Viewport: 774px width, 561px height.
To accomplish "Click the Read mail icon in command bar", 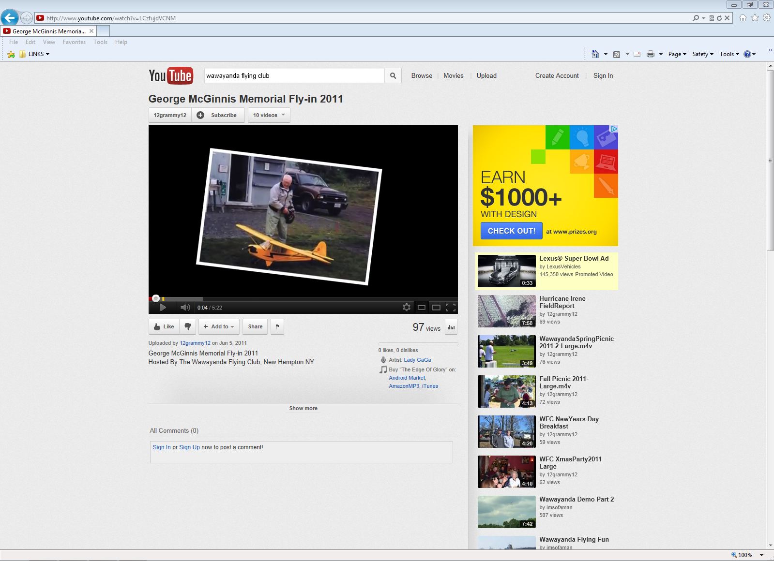I will (x=637, y=54).
